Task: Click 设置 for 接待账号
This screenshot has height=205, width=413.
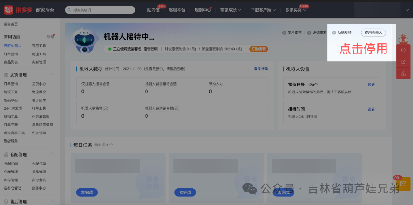Action: [372, 85]
